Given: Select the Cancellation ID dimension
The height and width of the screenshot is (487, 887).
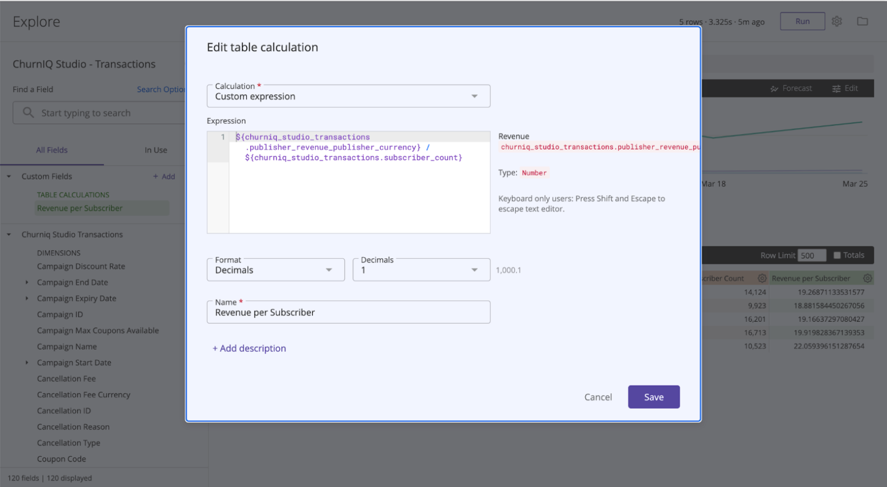Looking at the screenshot, I should click(64, 411).
